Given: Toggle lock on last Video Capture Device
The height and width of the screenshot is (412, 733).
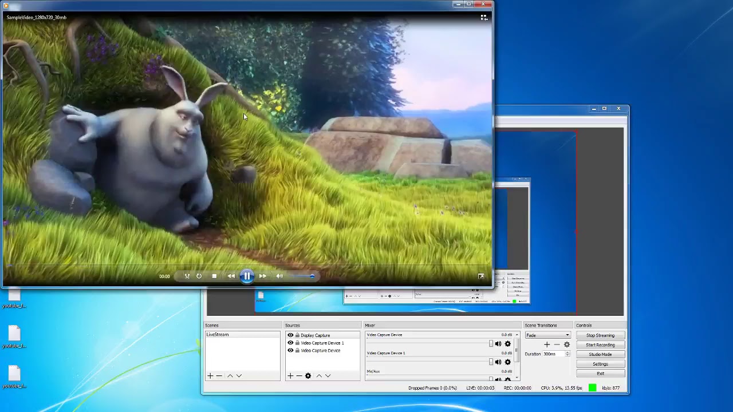Looking at the screenshot, I should (297, 350).
